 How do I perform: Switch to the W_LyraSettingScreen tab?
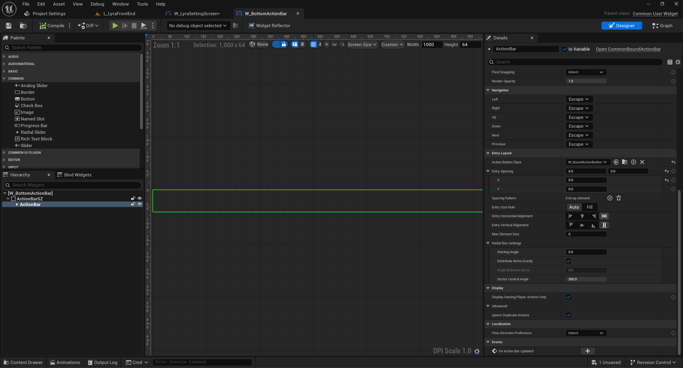click(x=196, y=14)
